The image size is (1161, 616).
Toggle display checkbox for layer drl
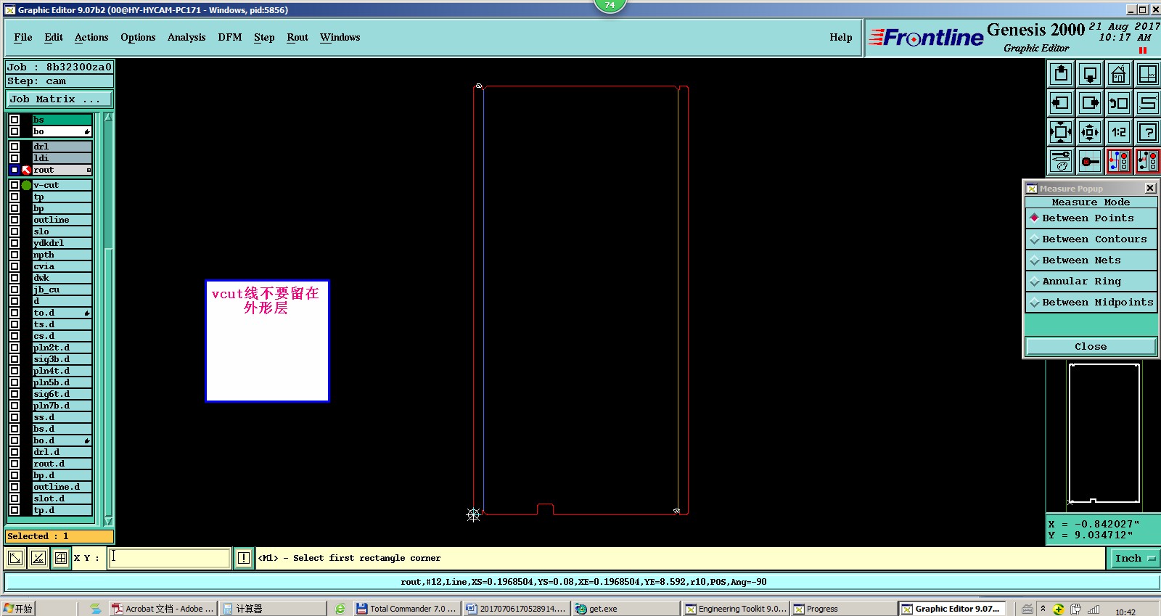tap(15, 147)
